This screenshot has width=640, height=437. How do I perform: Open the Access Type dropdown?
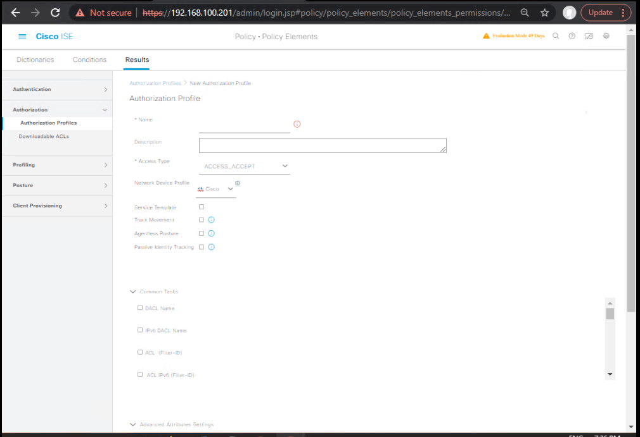(x=245, y=166)
